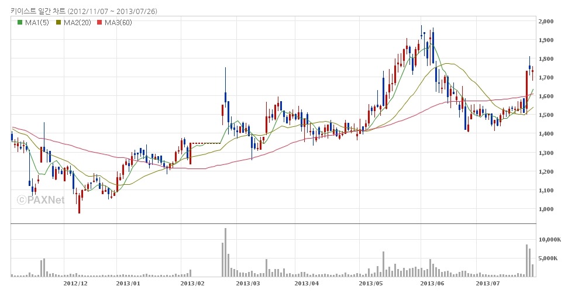Screen dimensions: 568x293
Task: Click the 2013/05 date axis label
Action: pos(371,283)
